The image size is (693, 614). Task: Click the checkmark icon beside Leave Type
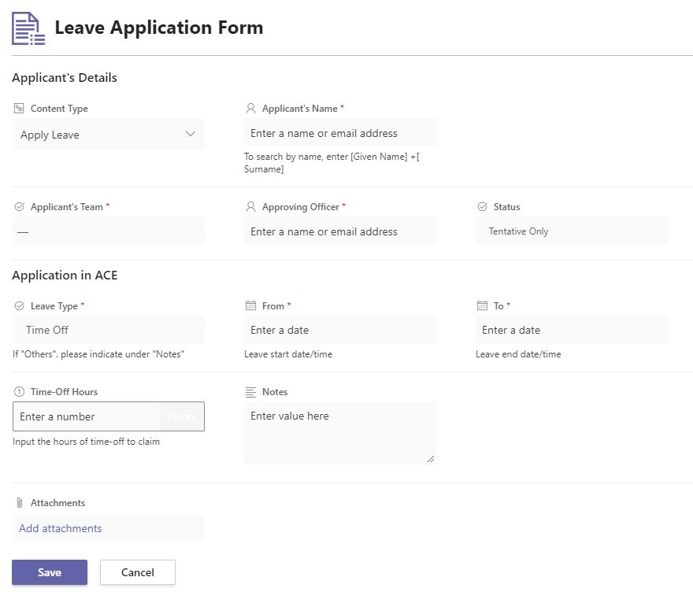(18, 305)
